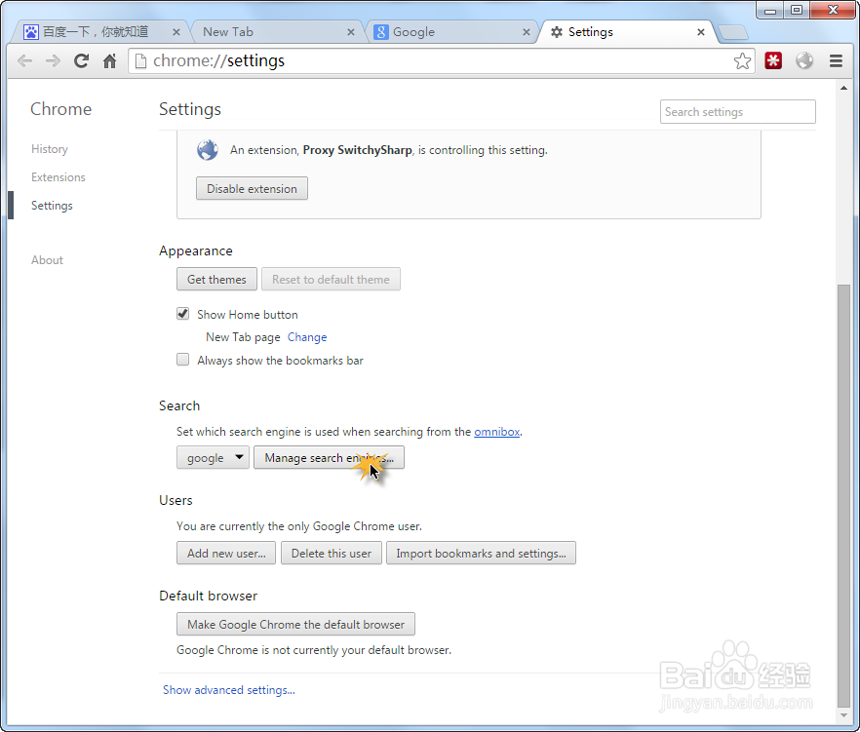860x732 pixels.
Task: Click Import bookmarks and settings button
Action: coord(481,554)
